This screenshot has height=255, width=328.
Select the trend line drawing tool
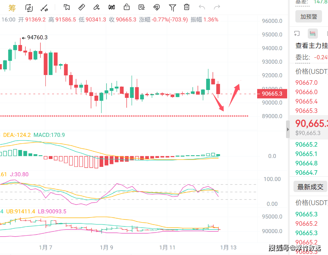click(44, 7)
